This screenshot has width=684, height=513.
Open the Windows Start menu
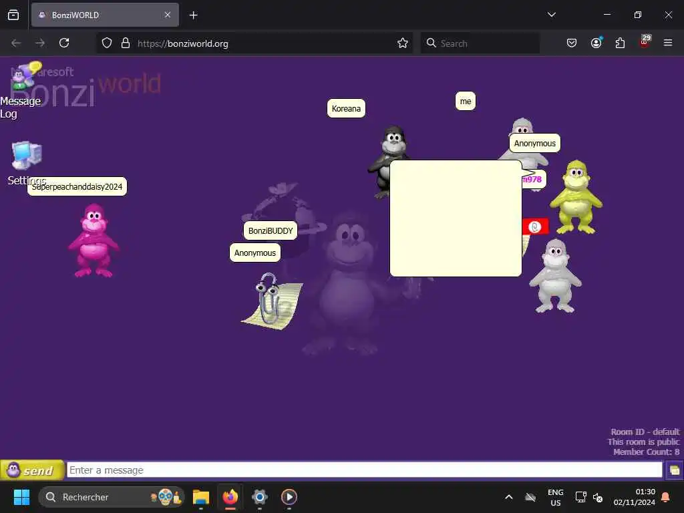coord(21,497)
